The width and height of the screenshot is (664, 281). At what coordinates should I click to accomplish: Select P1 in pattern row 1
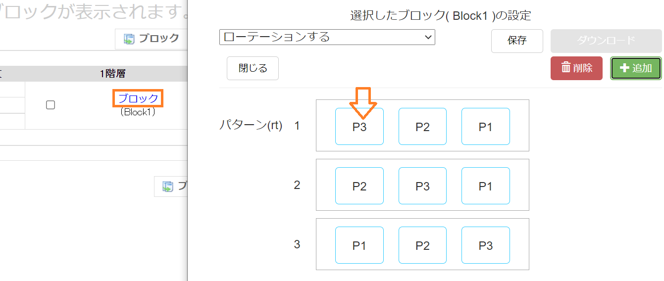point(485,127)
